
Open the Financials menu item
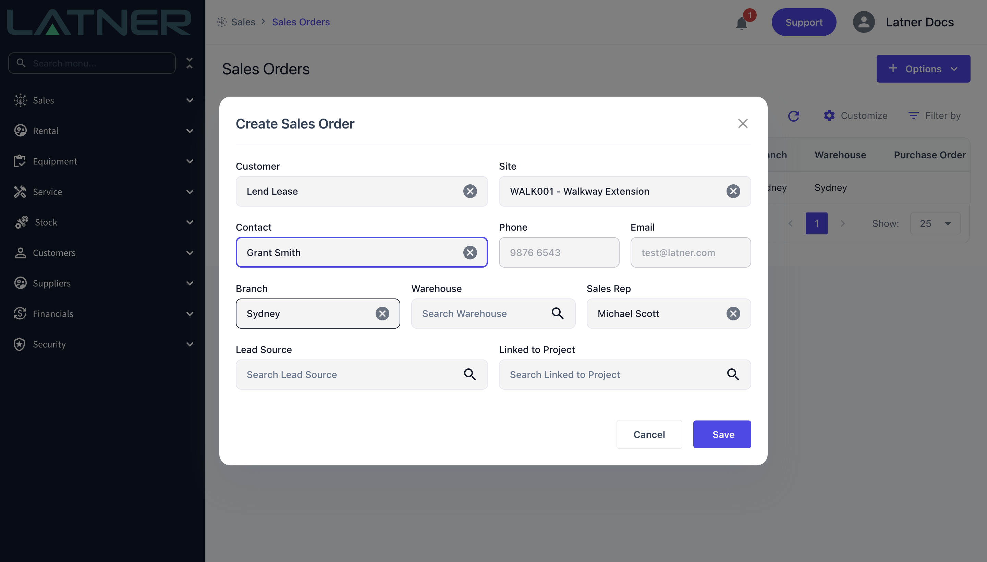(x=103, y=314)
